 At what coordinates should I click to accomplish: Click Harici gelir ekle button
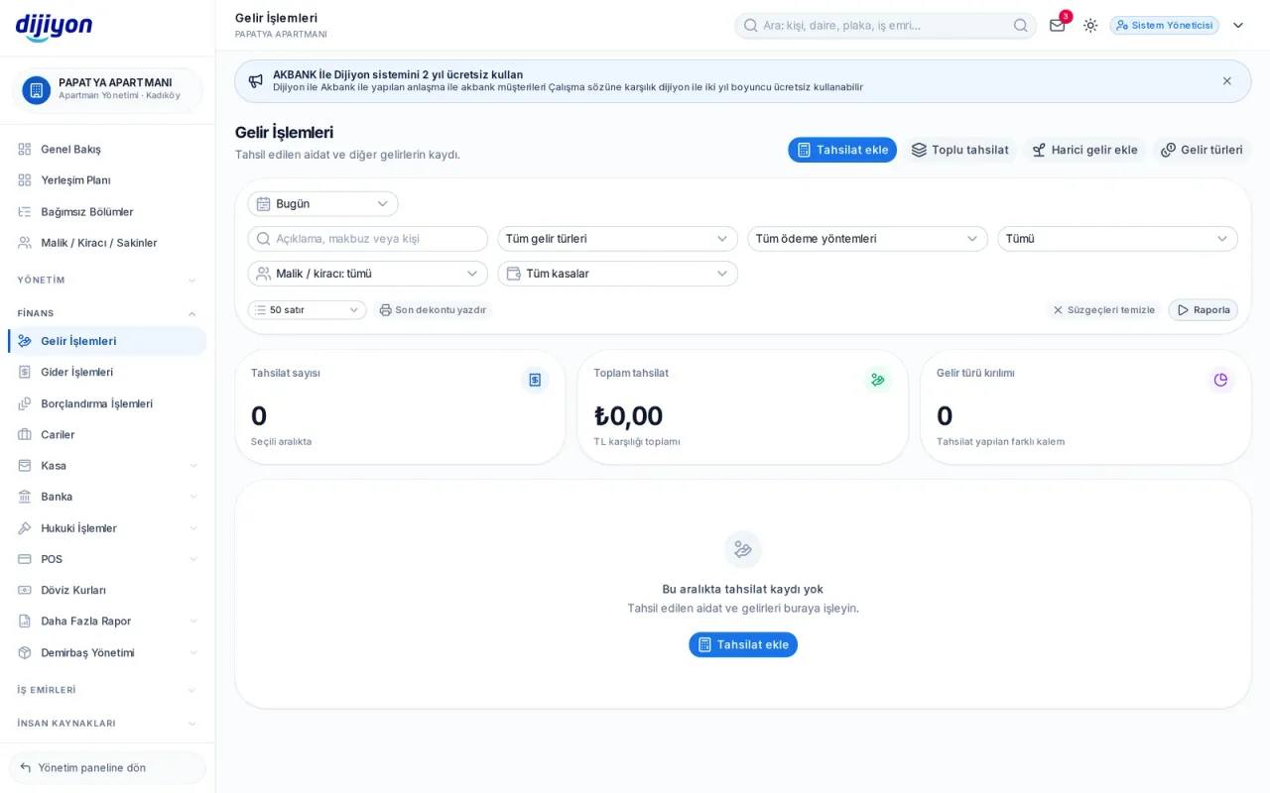pyautogui.click(x=1084, y=150)
